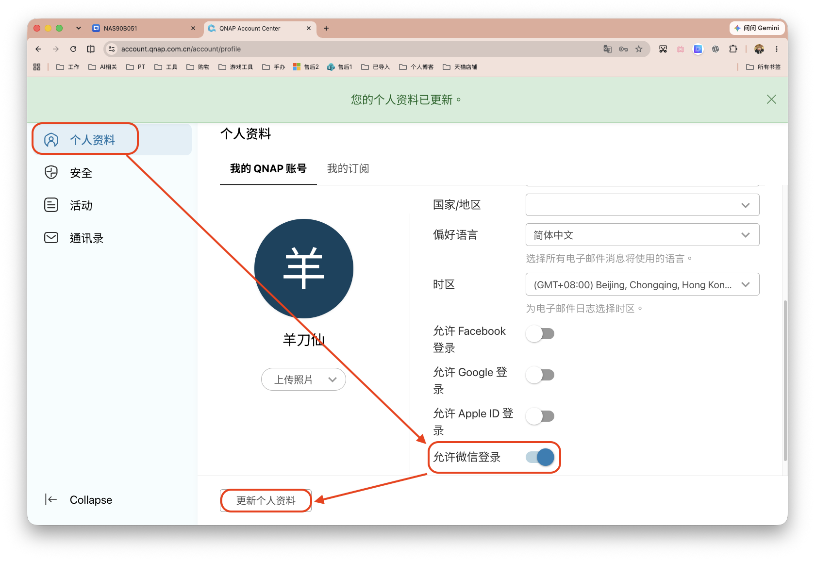Open a new browser tab
Image resolution: width=815 pixels, height=561 pixels.
[326, 28]
